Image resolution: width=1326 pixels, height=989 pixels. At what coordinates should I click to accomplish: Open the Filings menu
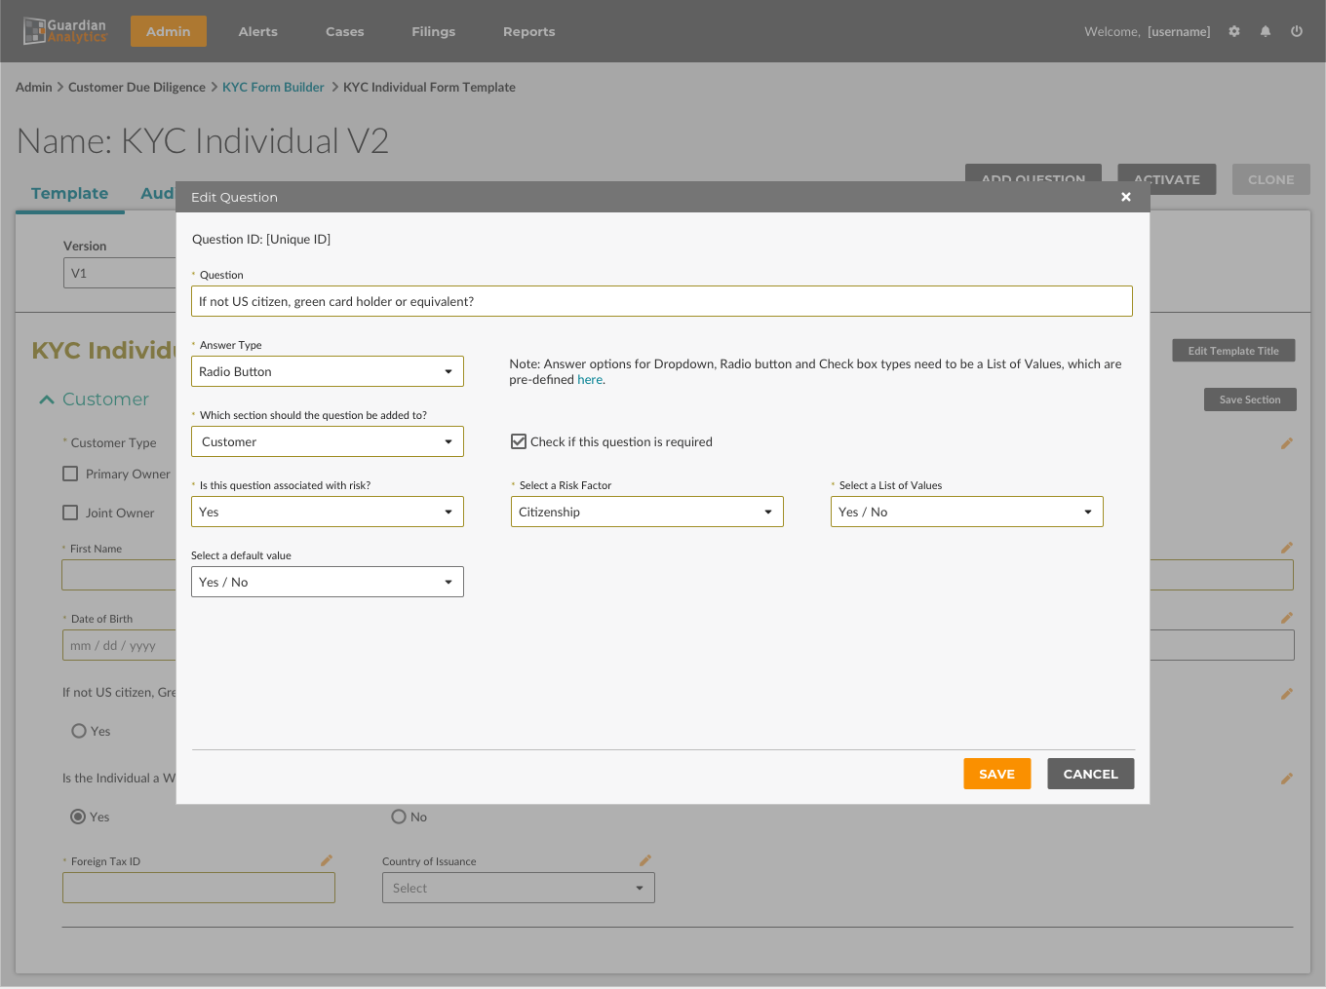point(434,31)
